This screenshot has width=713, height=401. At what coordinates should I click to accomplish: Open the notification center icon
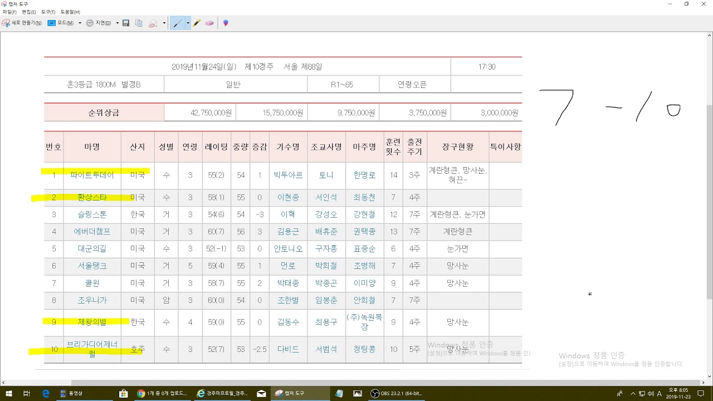701,393
